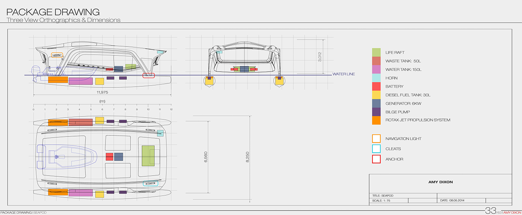Click the 3,012 height dimension
The height and width of the screenshot is (215, 522).
(x=320, y=57)
